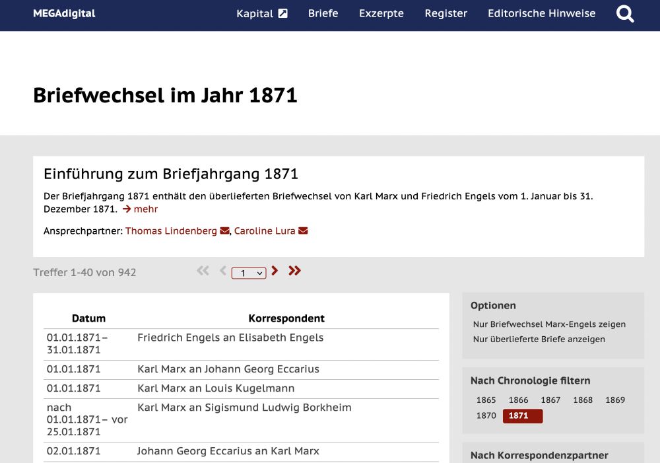Filter by year 1870

[x=486, y=416]
